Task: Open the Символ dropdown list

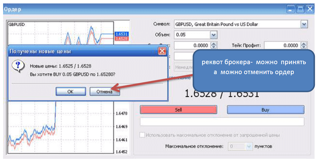Action: (304, 24)
